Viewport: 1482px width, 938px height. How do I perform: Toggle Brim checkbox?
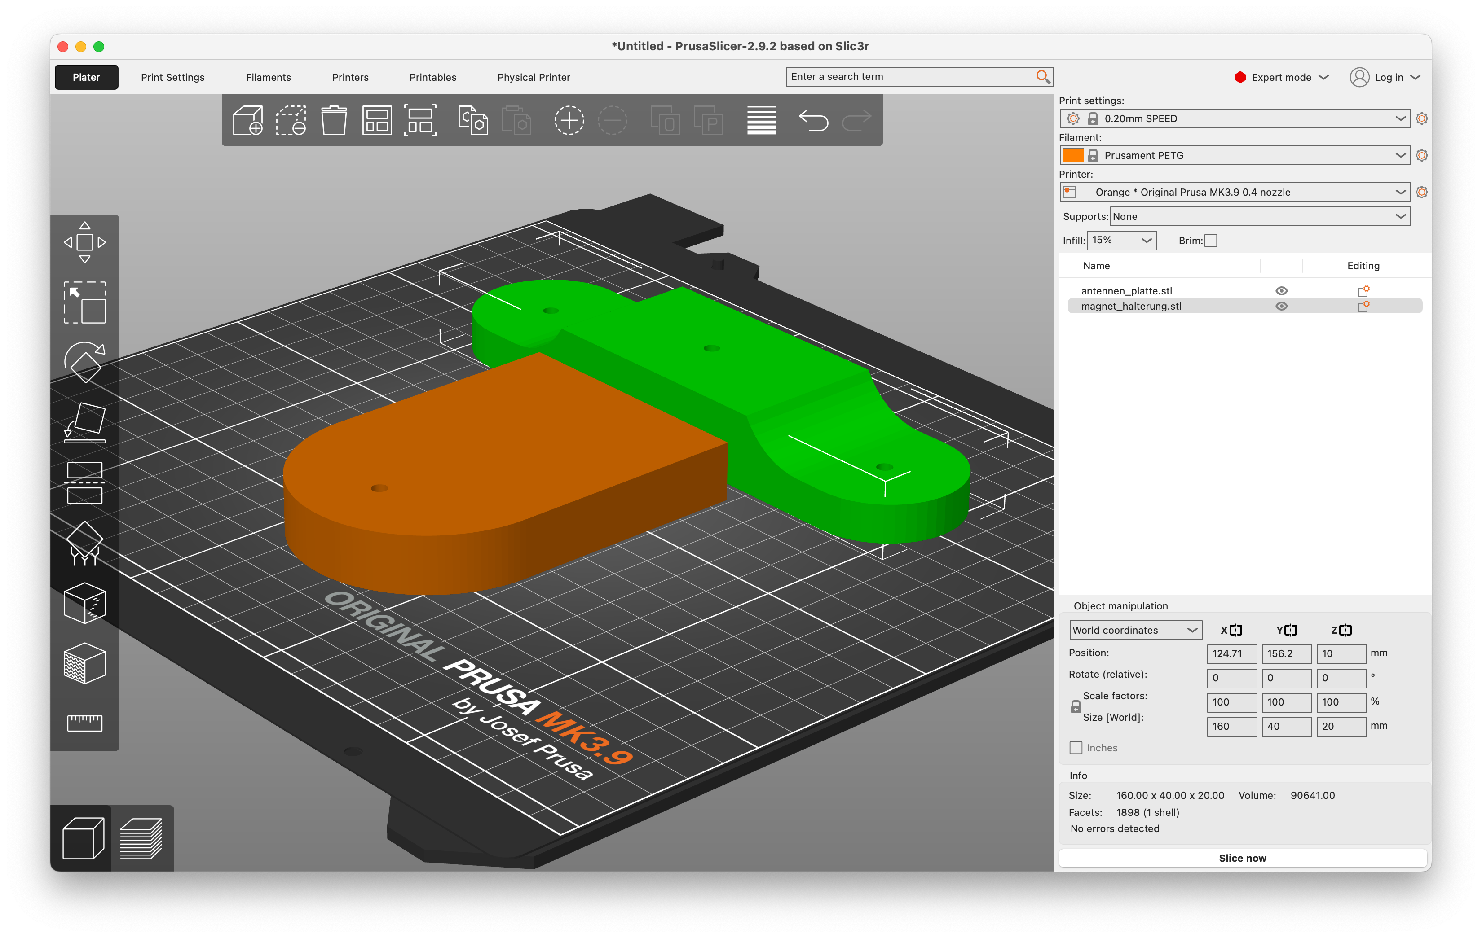click(x=1211, y=241)
